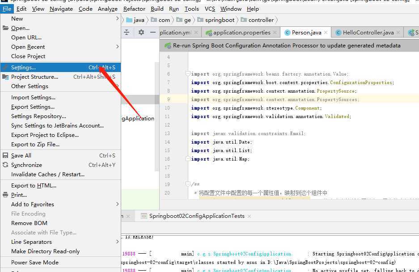Close the application.properties tab

[x=275, y=32]
